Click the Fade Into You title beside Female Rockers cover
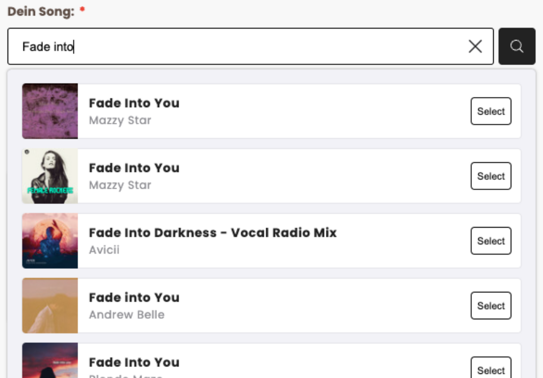Image resolution: width=543 pixels, height=378 pixels. (x=134, y=168)
